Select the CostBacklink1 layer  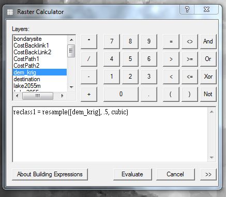tap(31, 46)
